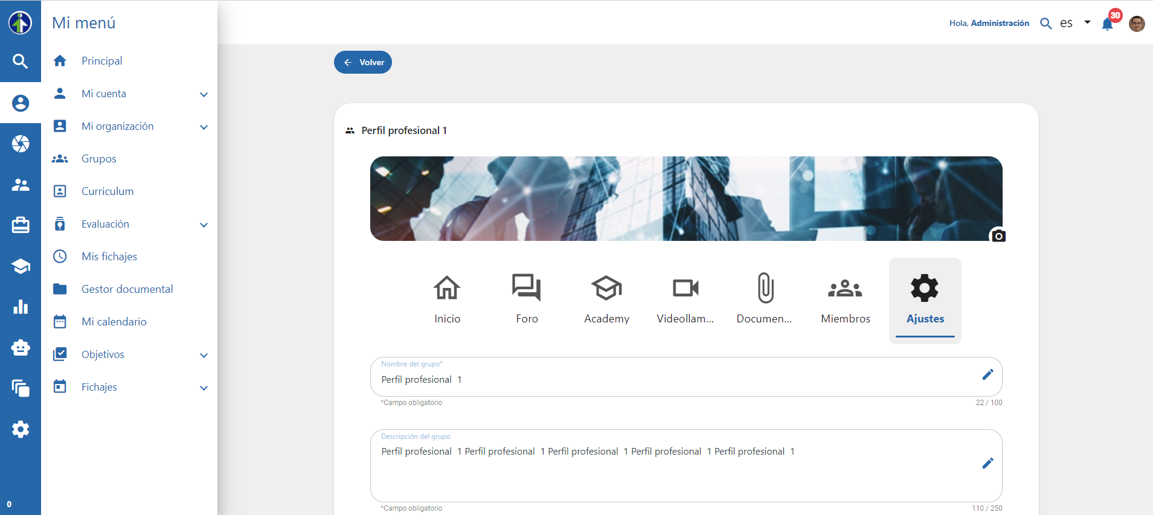Select the user profile rail icon
Screen dimensions: 1153x515
pos(20,103)
